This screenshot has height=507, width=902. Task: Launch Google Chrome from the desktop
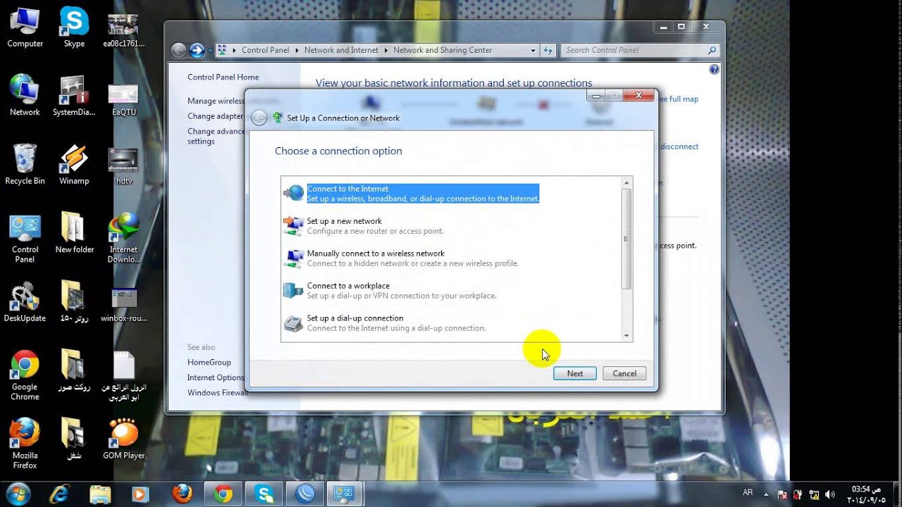(x=25, y=376)
